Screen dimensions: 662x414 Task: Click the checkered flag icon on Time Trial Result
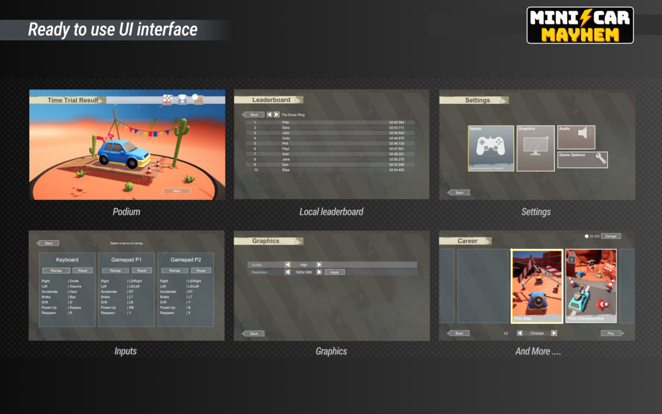tap(167, 100)
